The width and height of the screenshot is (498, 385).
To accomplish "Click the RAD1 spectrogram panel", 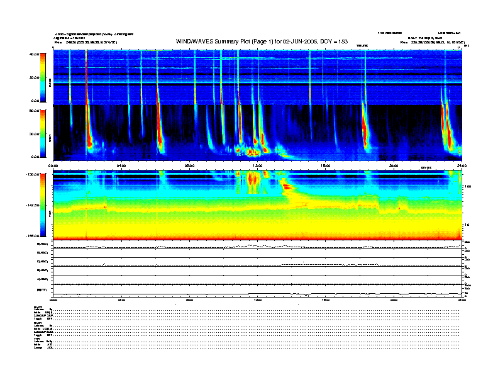I will [x=257, y=133].
